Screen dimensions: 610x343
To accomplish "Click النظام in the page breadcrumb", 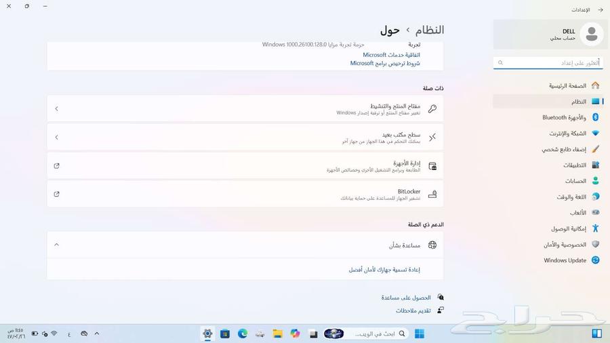I will coord(430,30).
